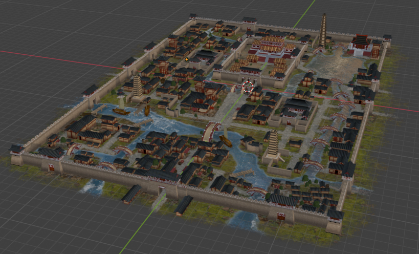The width and height of the screenshot is (419, 254).
Task: Click the large arched bridge over the canal
Action: point(212,131)
